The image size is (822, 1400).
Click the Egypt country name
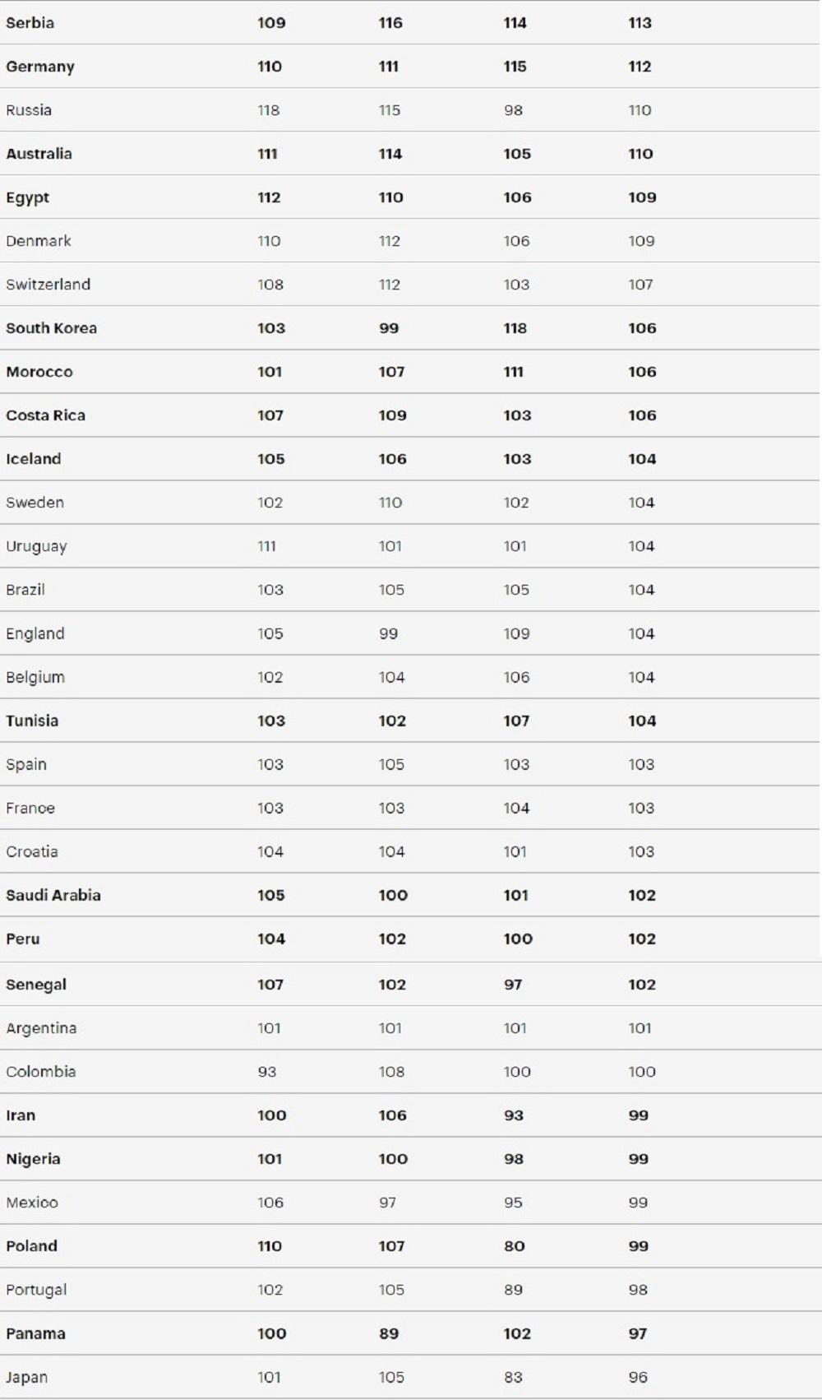pos(28,197)
